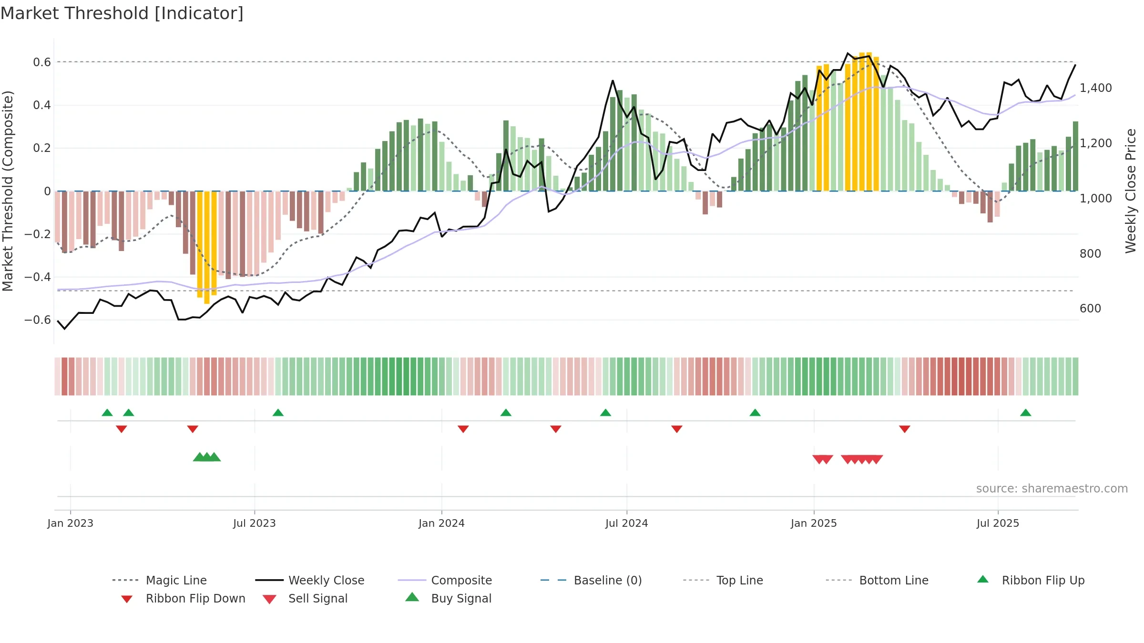Screen dimensions: 1144x643
Task: Click the Top Line legend entry
Action: pyautogui.click(x=723, y=580)
